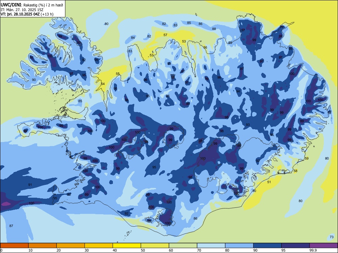The image size is (338, 253).
Task: Click the '30' legend scale label
Action: (x=87, y=250)
